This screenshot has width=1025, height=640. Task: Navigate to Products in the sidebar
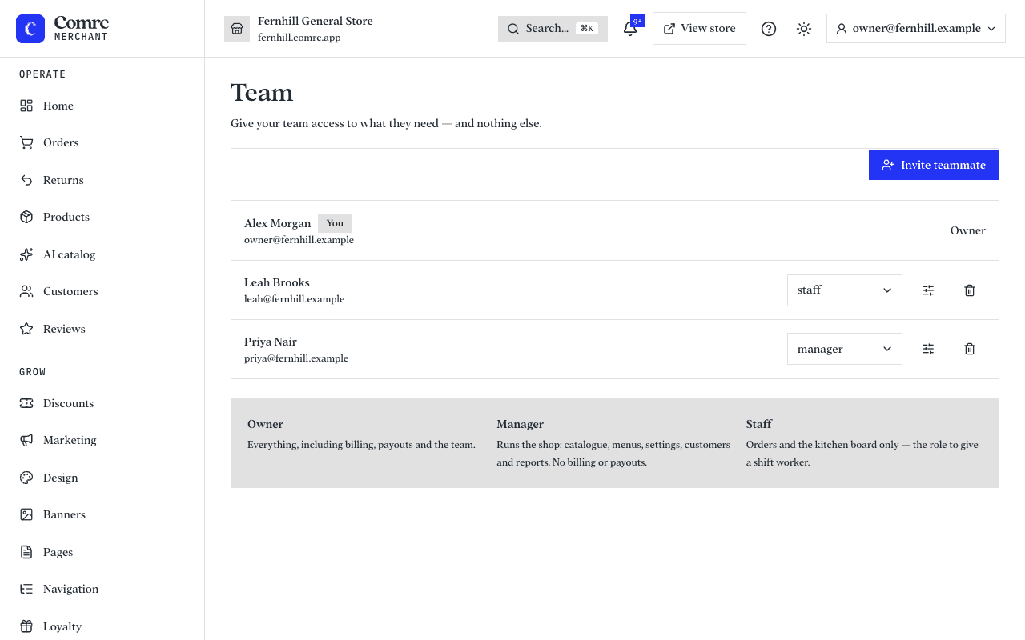(102, 217)
